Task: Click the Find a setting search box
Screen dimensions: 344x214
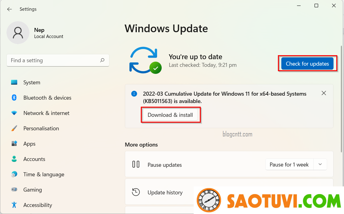Action: pos(58,60)
